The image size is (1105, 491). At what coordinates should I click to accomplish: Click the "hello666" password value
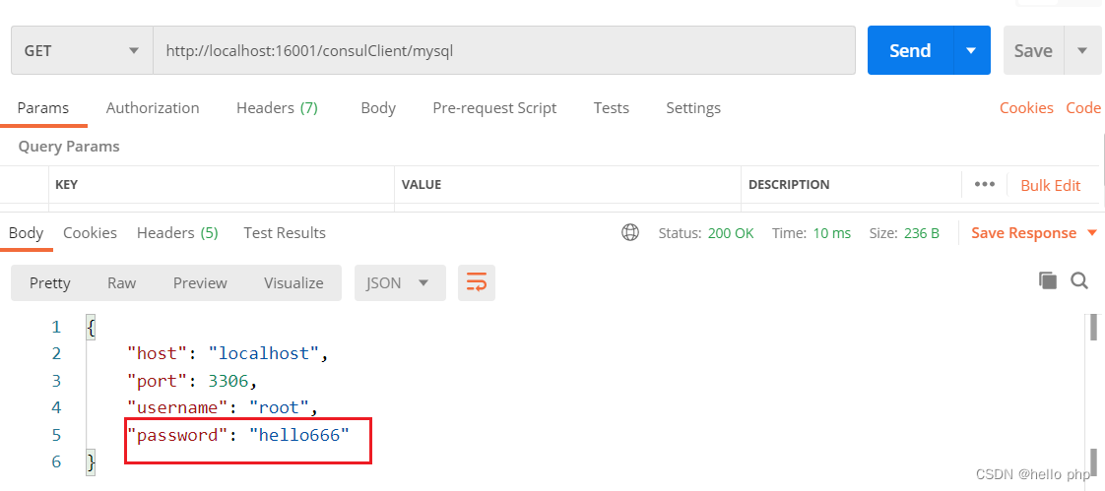point(299,435)
